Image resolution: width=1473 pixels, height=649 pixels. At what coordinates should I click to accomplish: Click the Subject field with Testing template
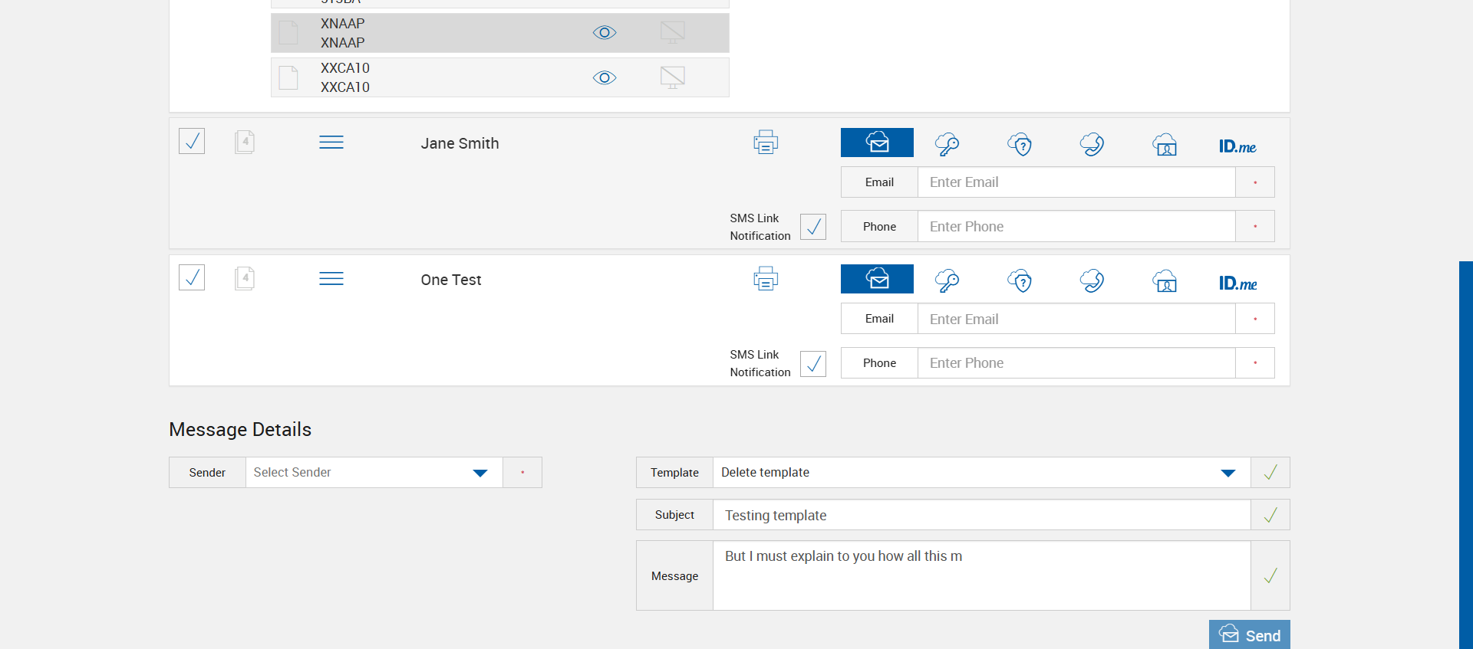point(981,515)
